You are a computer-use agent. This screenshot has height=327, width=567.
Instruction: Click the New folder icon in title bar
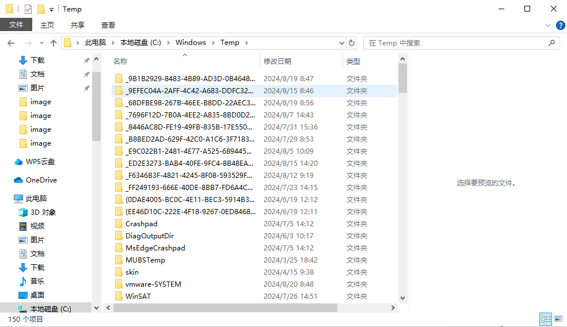pos(41,9)
